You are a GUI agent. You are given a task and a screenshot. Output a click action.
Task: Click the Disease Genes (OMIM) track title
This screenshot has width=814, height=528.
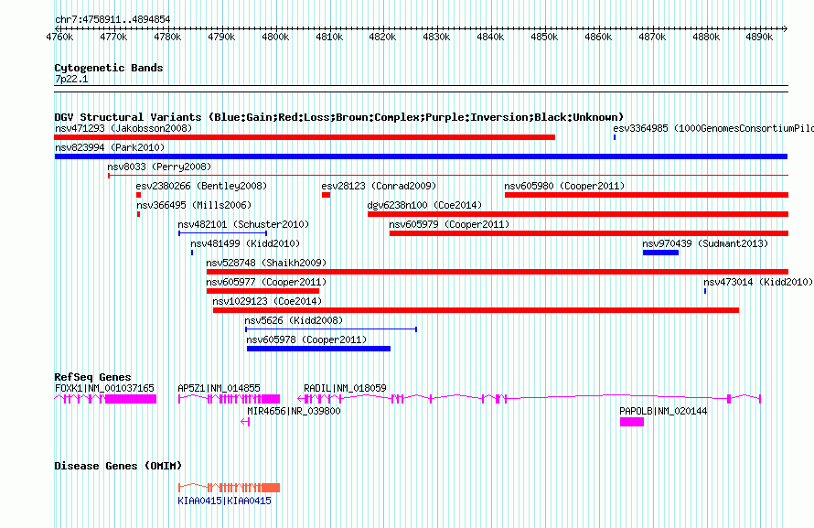118,466
